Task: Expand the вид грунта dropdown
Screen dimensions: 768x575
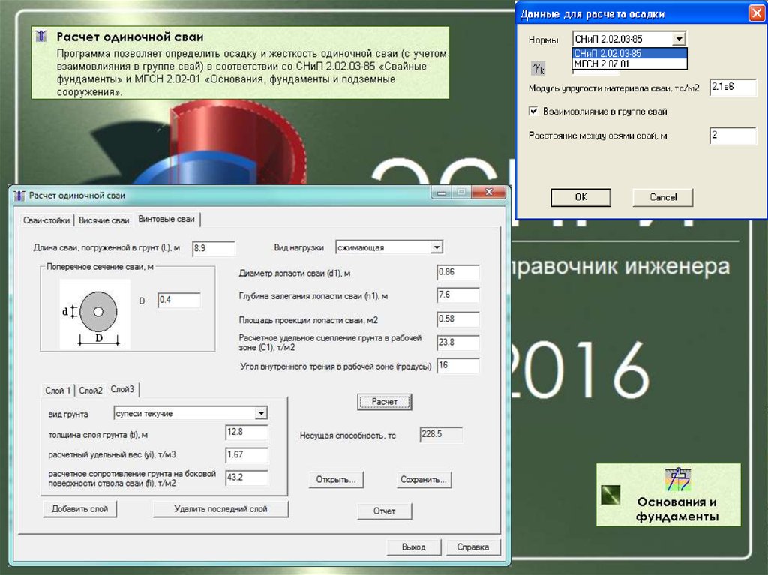Action: 260,413
